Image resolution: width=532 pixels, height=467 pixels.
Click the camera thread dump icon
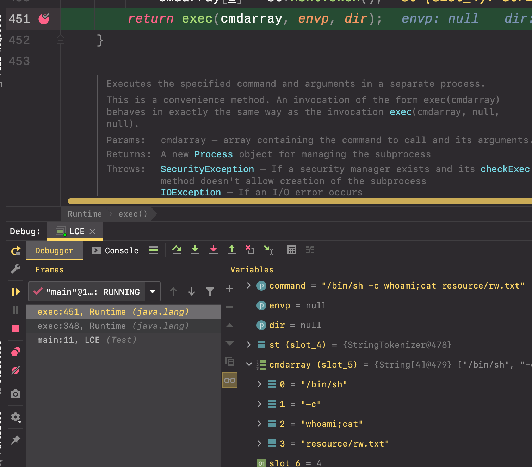[16, 394]
